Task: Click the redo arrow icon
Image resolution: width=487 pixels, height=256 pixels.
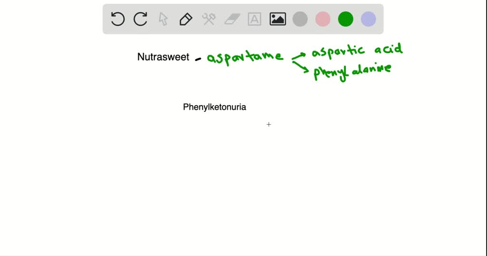Action: 140,19
